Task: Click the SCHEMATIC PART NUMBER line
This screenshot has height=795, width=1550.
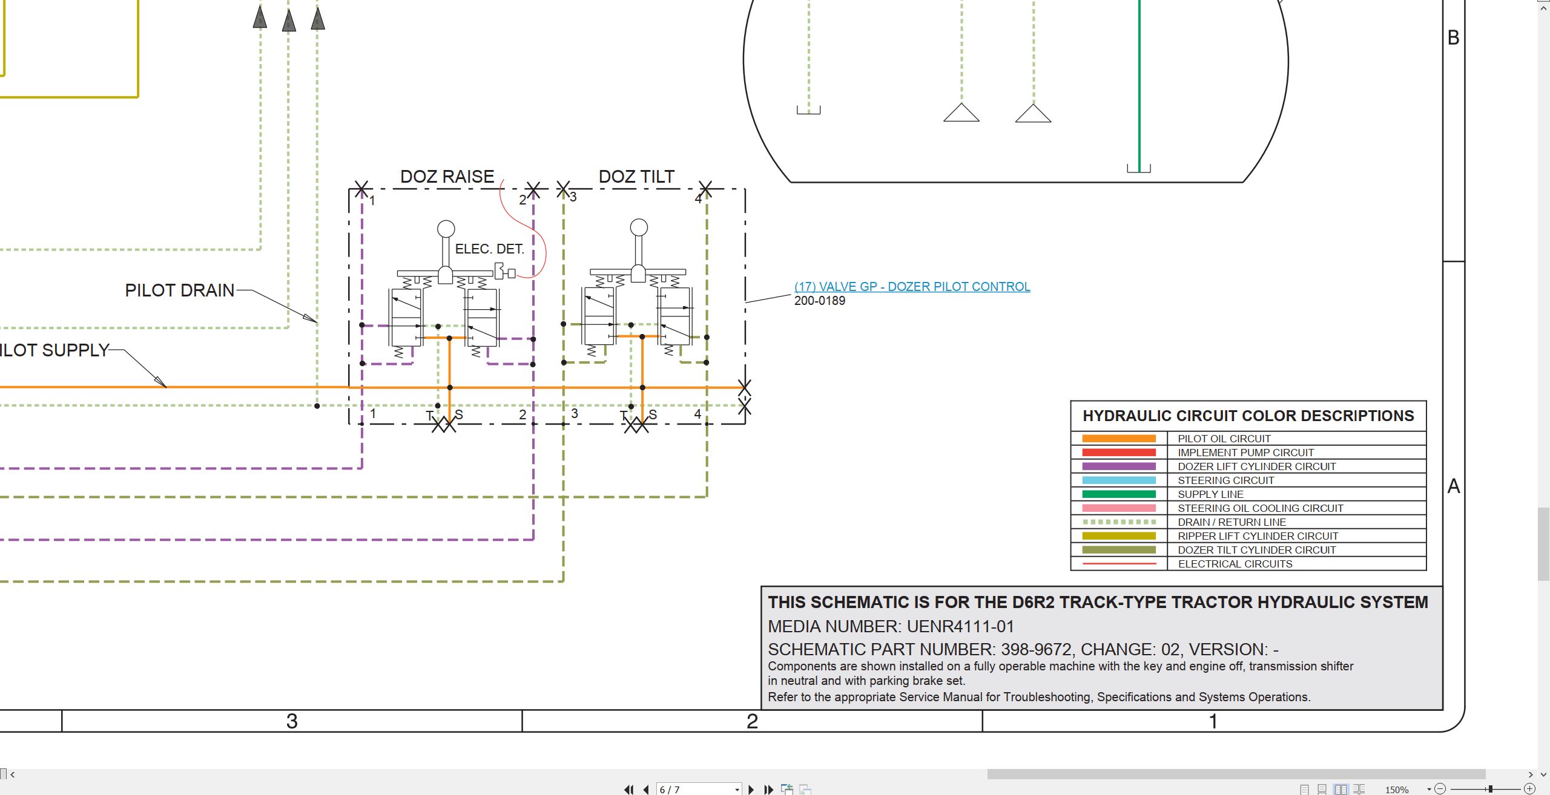Action: pos(1023,649)
